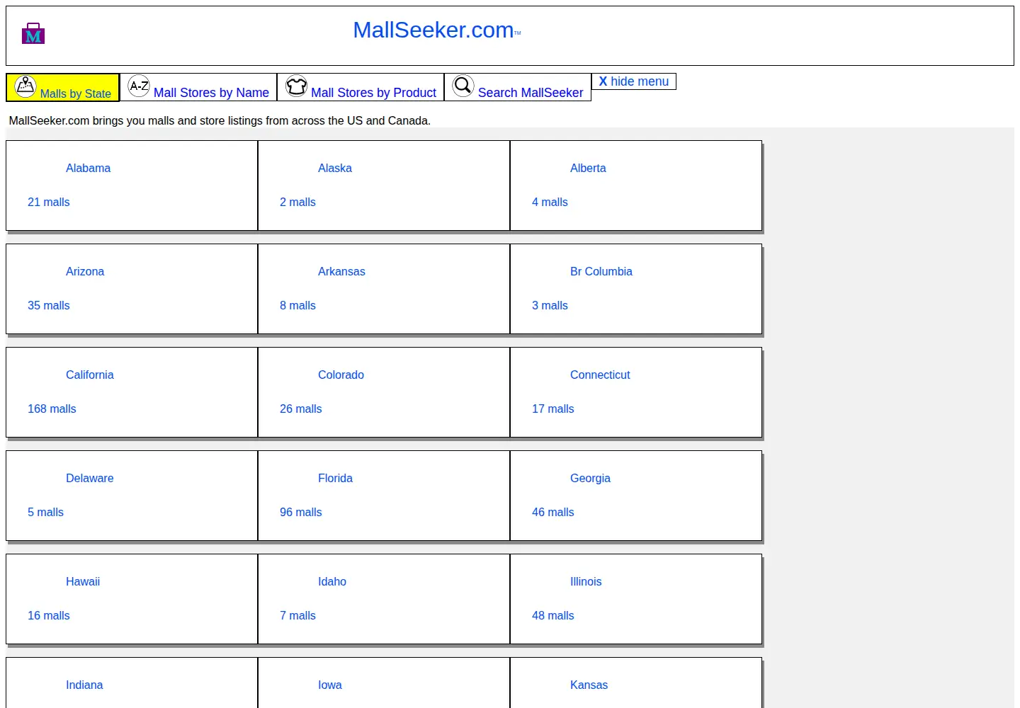
Task: Open the Alabama malls listing
Action: 88,168
